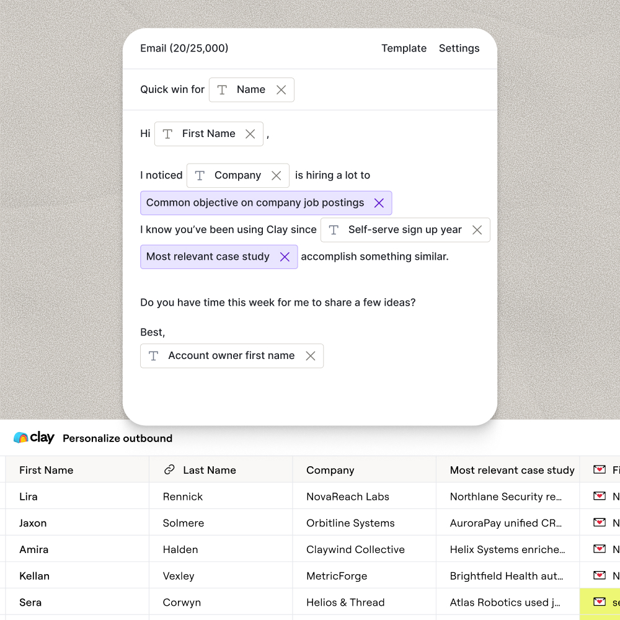Click Company column header
The height and width of the screenshot is (620, 620).
coord(365,470)
